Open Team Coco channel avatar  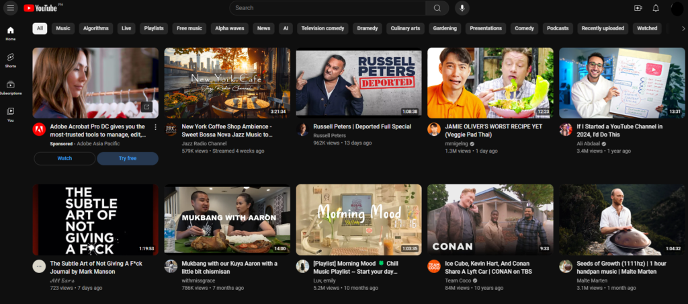tap(434, 266)
